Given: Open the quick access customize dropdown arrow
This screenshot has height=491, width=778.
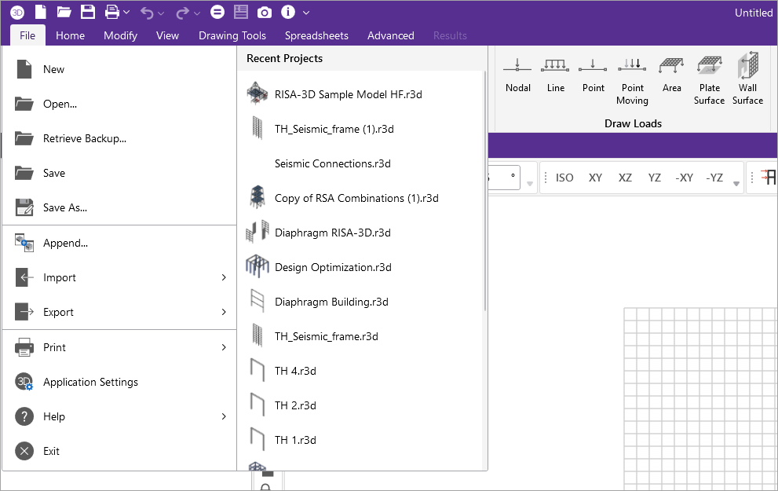Looking at the screenshot, I should tap(306, 13).
